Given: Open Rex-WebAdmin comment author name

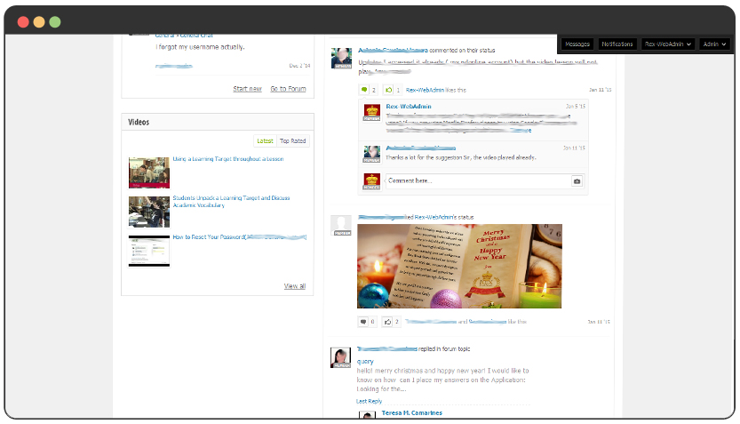Looking at the screenshot, I should click(x=409, y=107).
